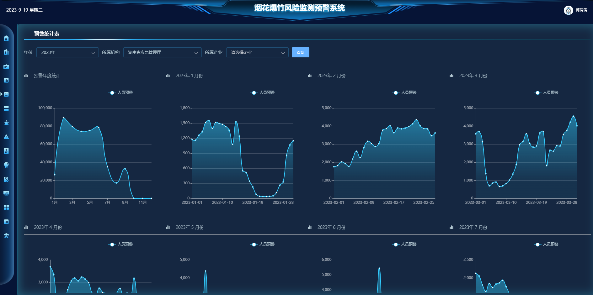593x295 pixels.
Task: Click the user avatar icon
Action: click(x=568, y=10)
